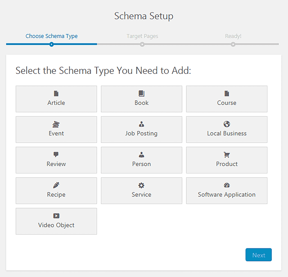Image resolution: width=288 pixels, height=277 pixels.
Task: Click the Book schema icon
Action: (x=141, y=93)
